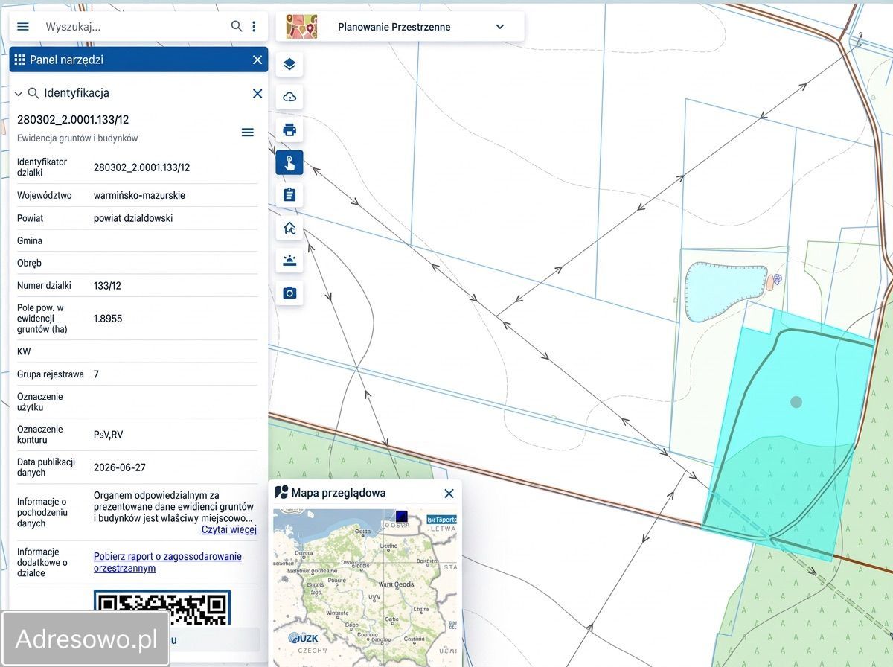Screen dimensions: 893x667
Task: Open the parcel options list menu
Action: pyautogui.click(x=248, y=132)
